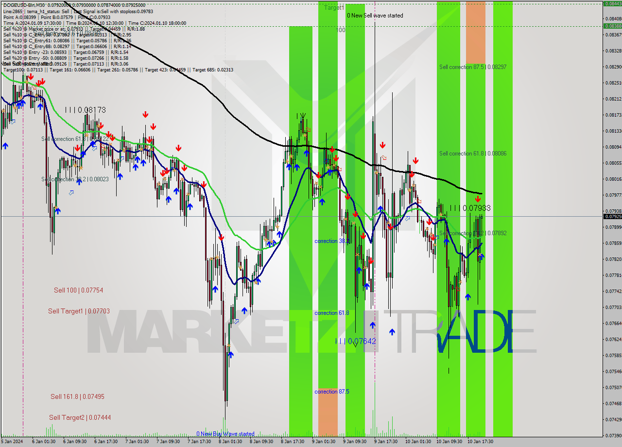
Task: Click the '6 Jan 17:30' time label
Action: (106, 442)
